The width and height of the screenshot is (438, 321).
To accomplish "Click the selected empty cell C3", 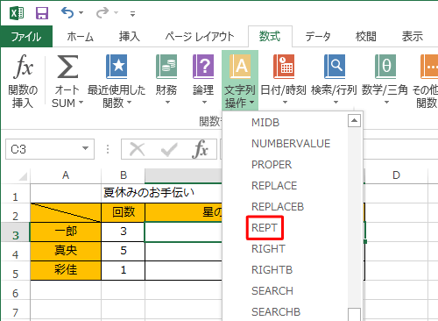I will (183, 232).
